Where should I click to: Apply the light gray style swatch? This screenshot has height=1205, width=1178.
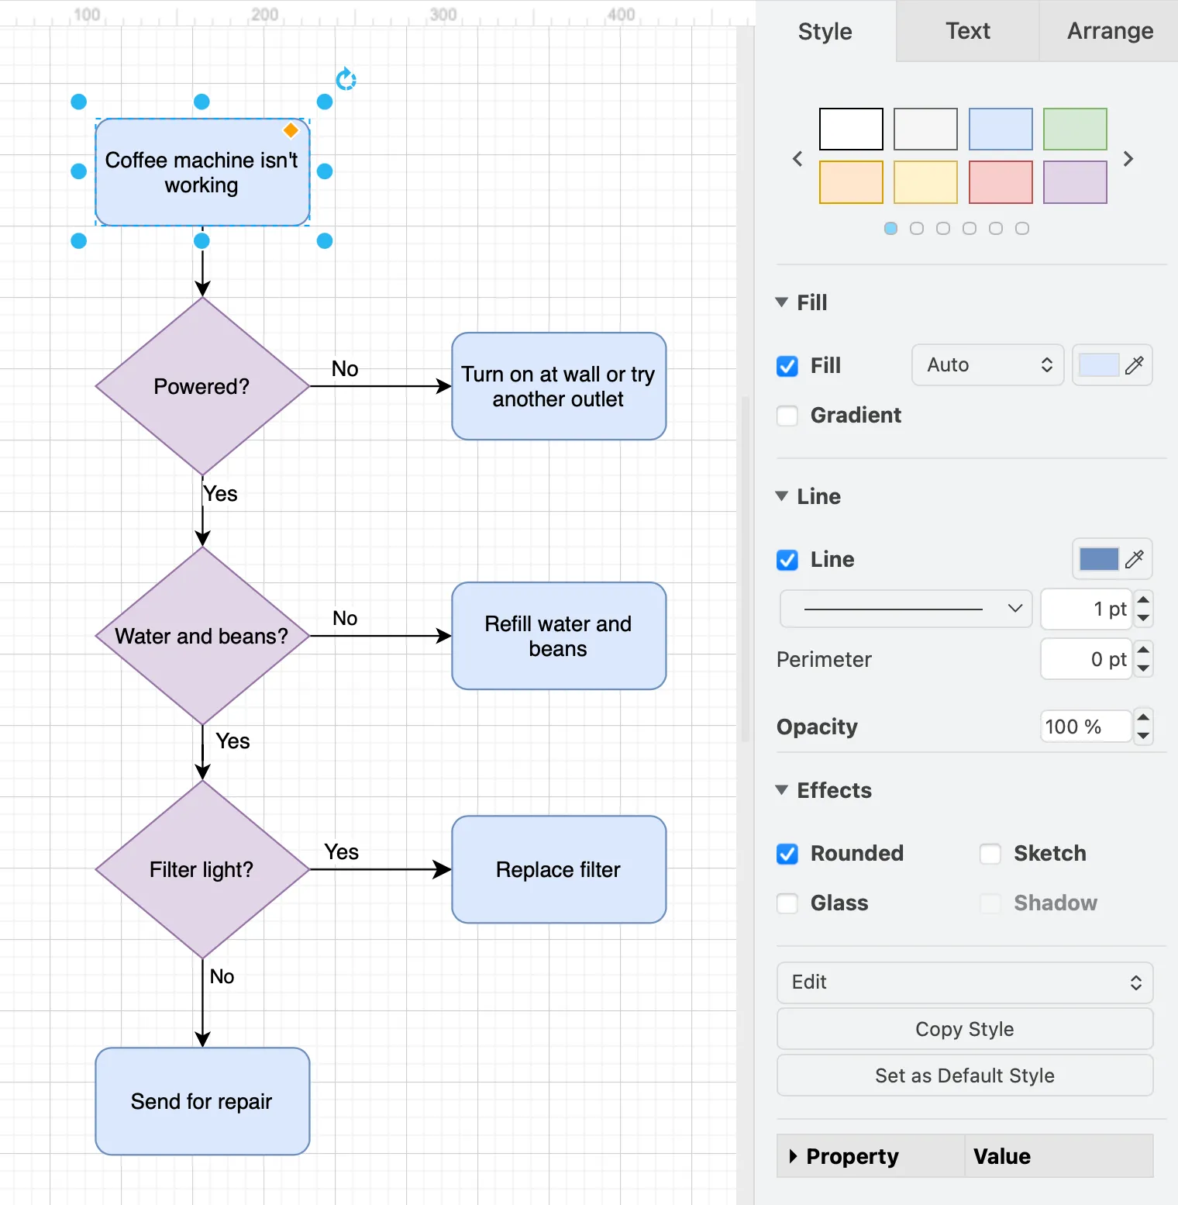pyautogui.click(x=925, y=129)
